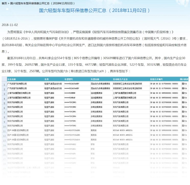Click 轻型汽油车 in row 7

[x=49, y=112]
